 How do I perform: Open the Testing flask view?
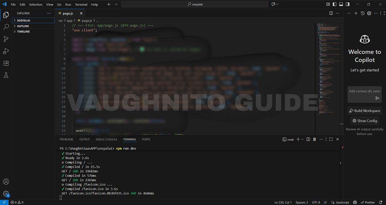[x=6, y=75]
